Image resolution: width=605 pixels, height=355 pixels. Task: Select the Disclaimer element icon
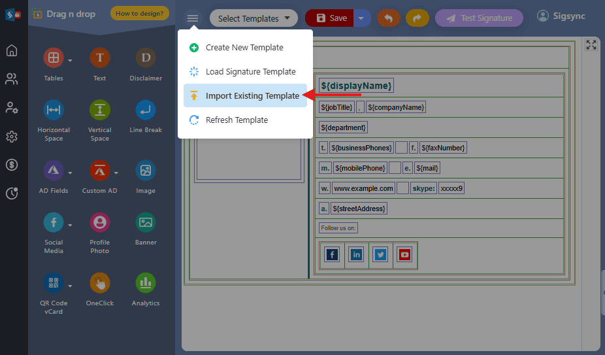point(146,58)
